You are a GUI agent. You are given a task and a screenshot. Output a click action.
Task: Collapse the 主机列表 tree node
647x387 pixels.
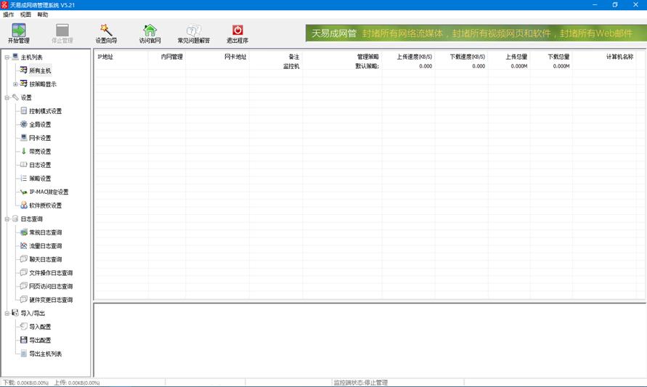7,57
